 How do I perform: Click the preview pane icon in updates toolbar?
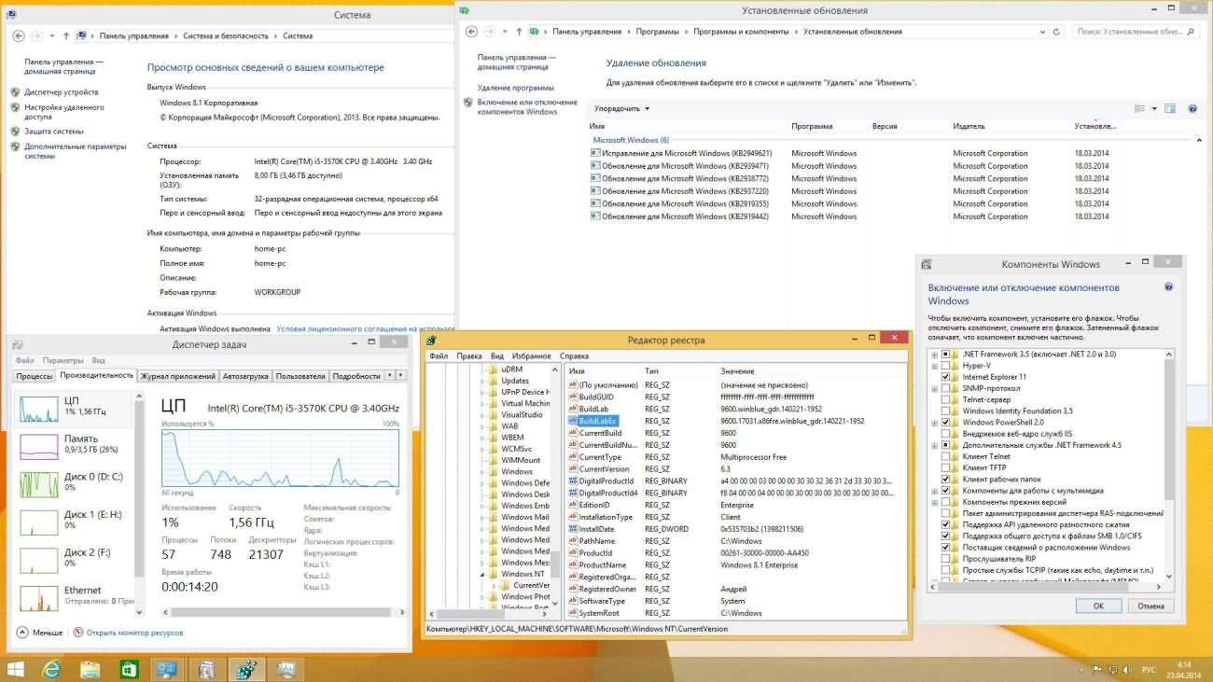[1170, 108]
